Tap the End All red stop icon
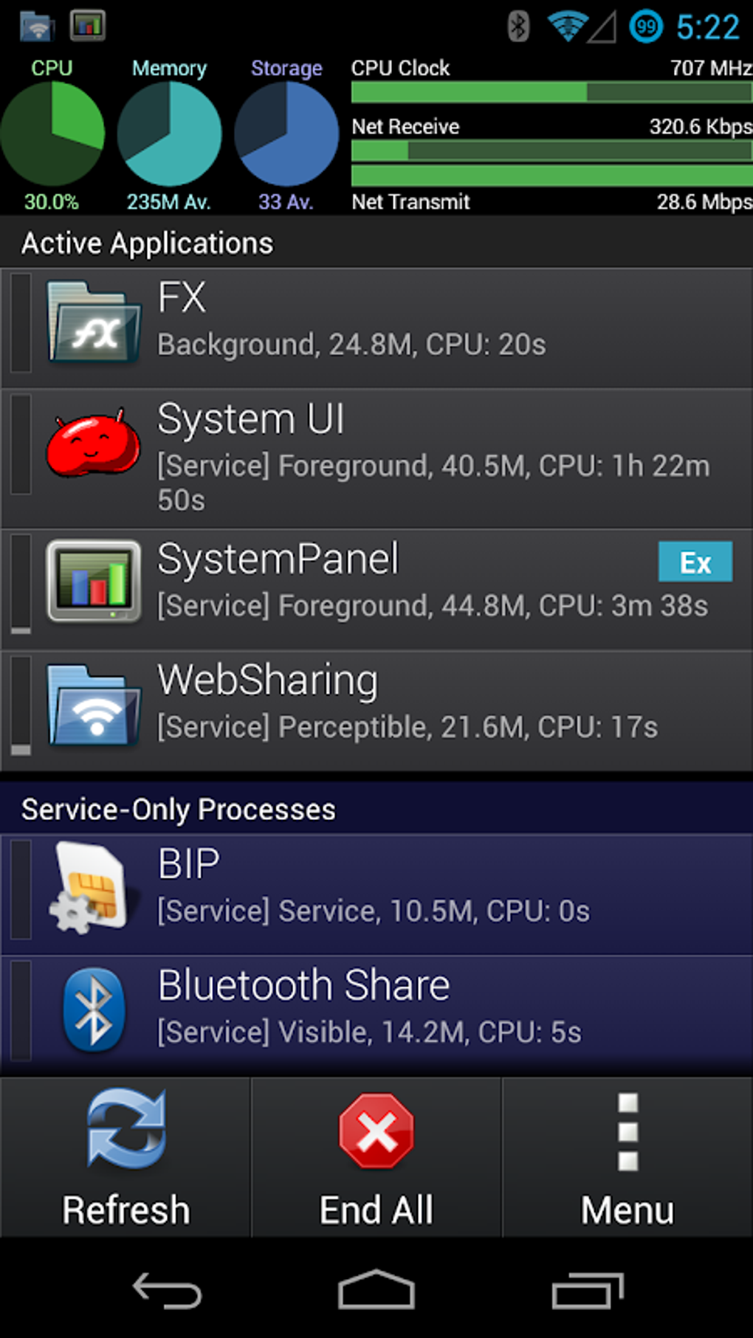Viewport: 753px width, 1338px height. (x=376, y=1129)
